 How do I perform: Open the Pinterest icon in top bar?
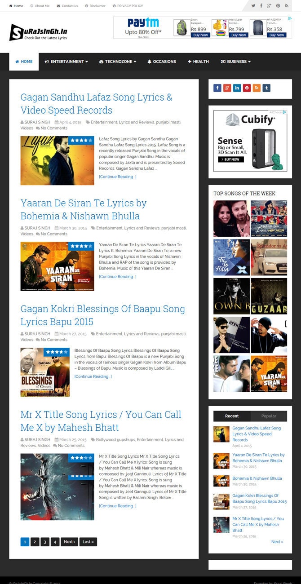point(278,6)
